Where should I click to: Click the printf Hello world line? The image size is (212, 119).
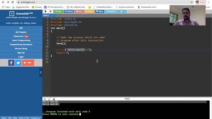74,50
